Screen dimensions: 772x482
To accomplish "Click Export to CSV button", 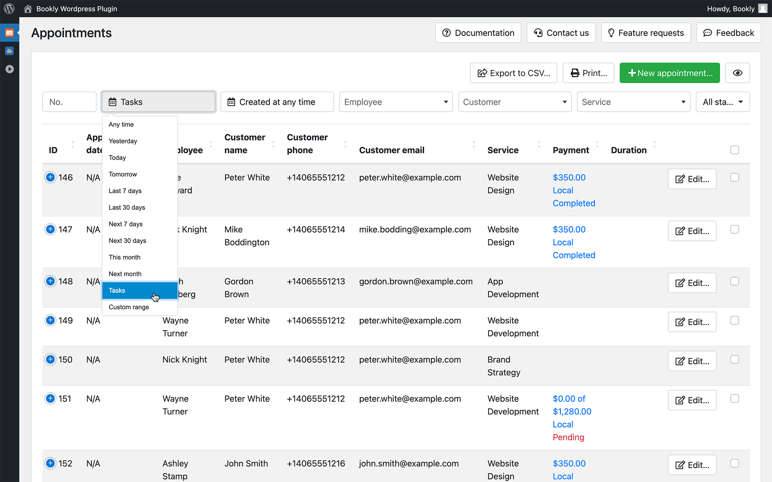I will [x=513, y=73].
